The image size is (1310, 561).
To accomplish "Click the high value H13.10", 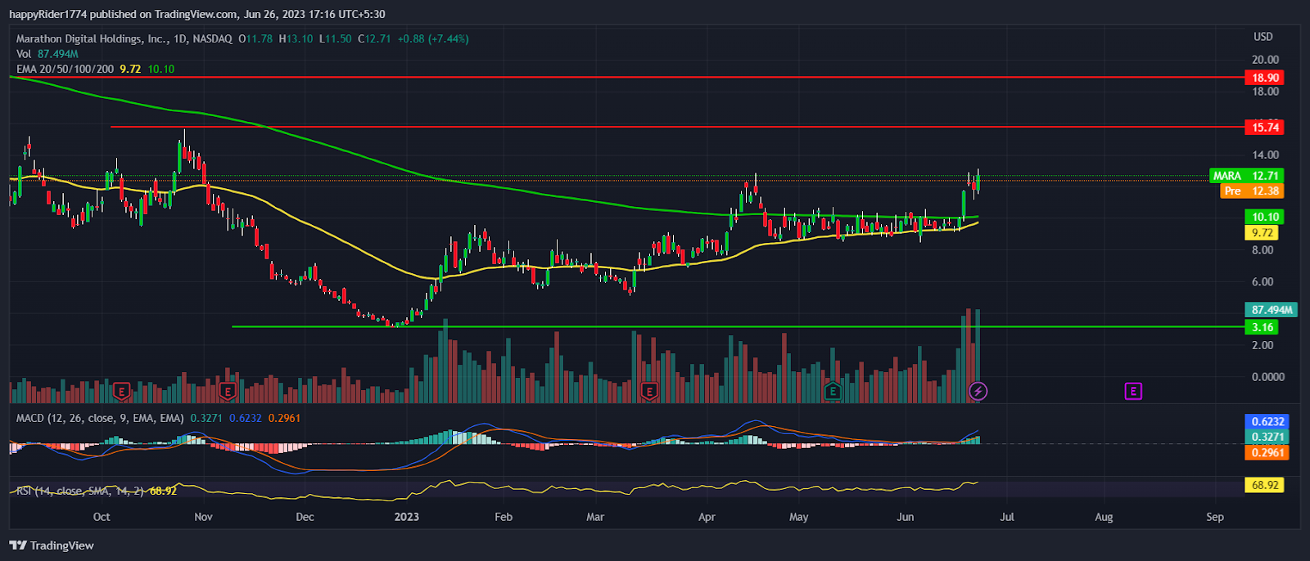I will point(296,38).
